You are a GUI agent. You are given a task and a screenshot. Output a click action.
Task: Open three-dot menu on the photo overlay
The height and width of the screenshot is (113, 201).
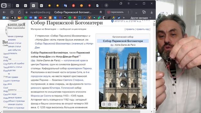pyautogui.click(x=115, y=104)
